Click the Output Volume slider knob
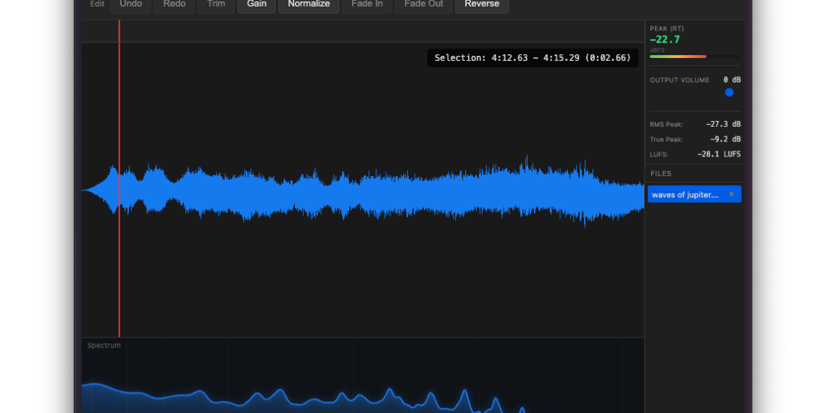Screen dimensions: 826x413 click(729, 93)
